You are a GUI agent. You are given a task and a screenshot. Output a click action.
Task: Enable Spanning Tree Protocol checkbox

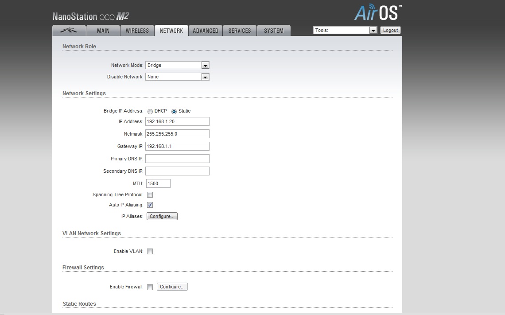tap(150, 195)
